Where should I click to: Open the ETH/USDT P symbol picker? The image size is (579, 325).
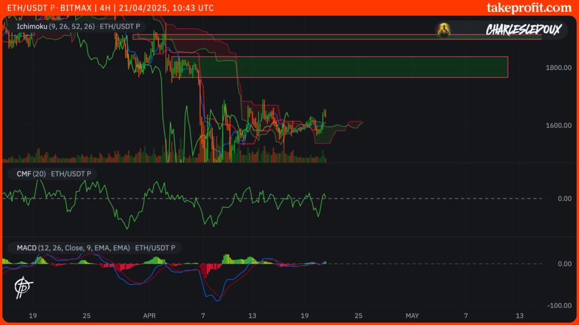[31, 8]
